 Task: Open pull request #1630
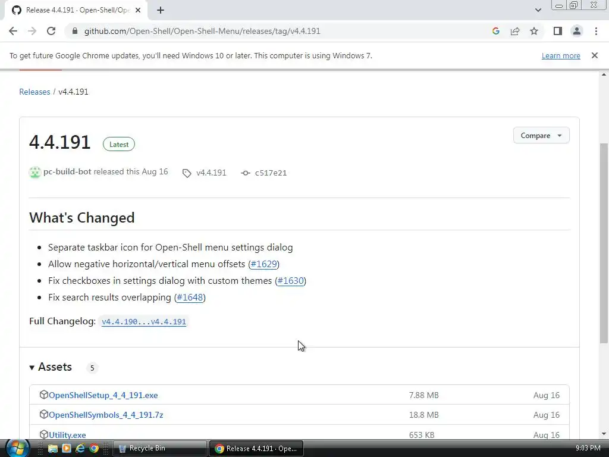290,281
